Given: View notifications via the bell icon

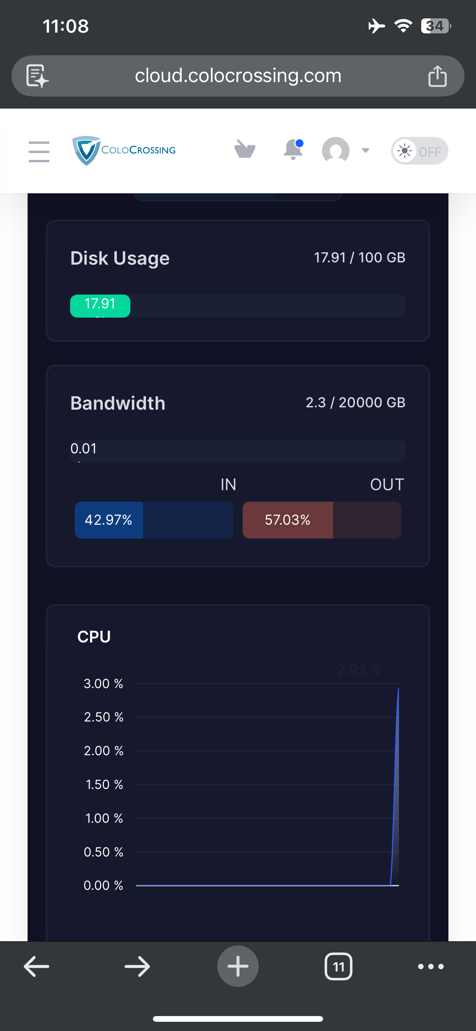Looking at the screenshot, I should pyautogui.click(x=293, y=149).
